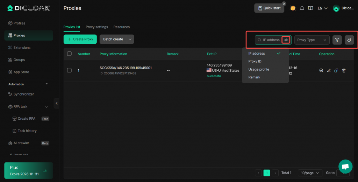Toggle the select-all header checkbox
The height and width of the screenshot is (182, 358).
coord(69,54)
